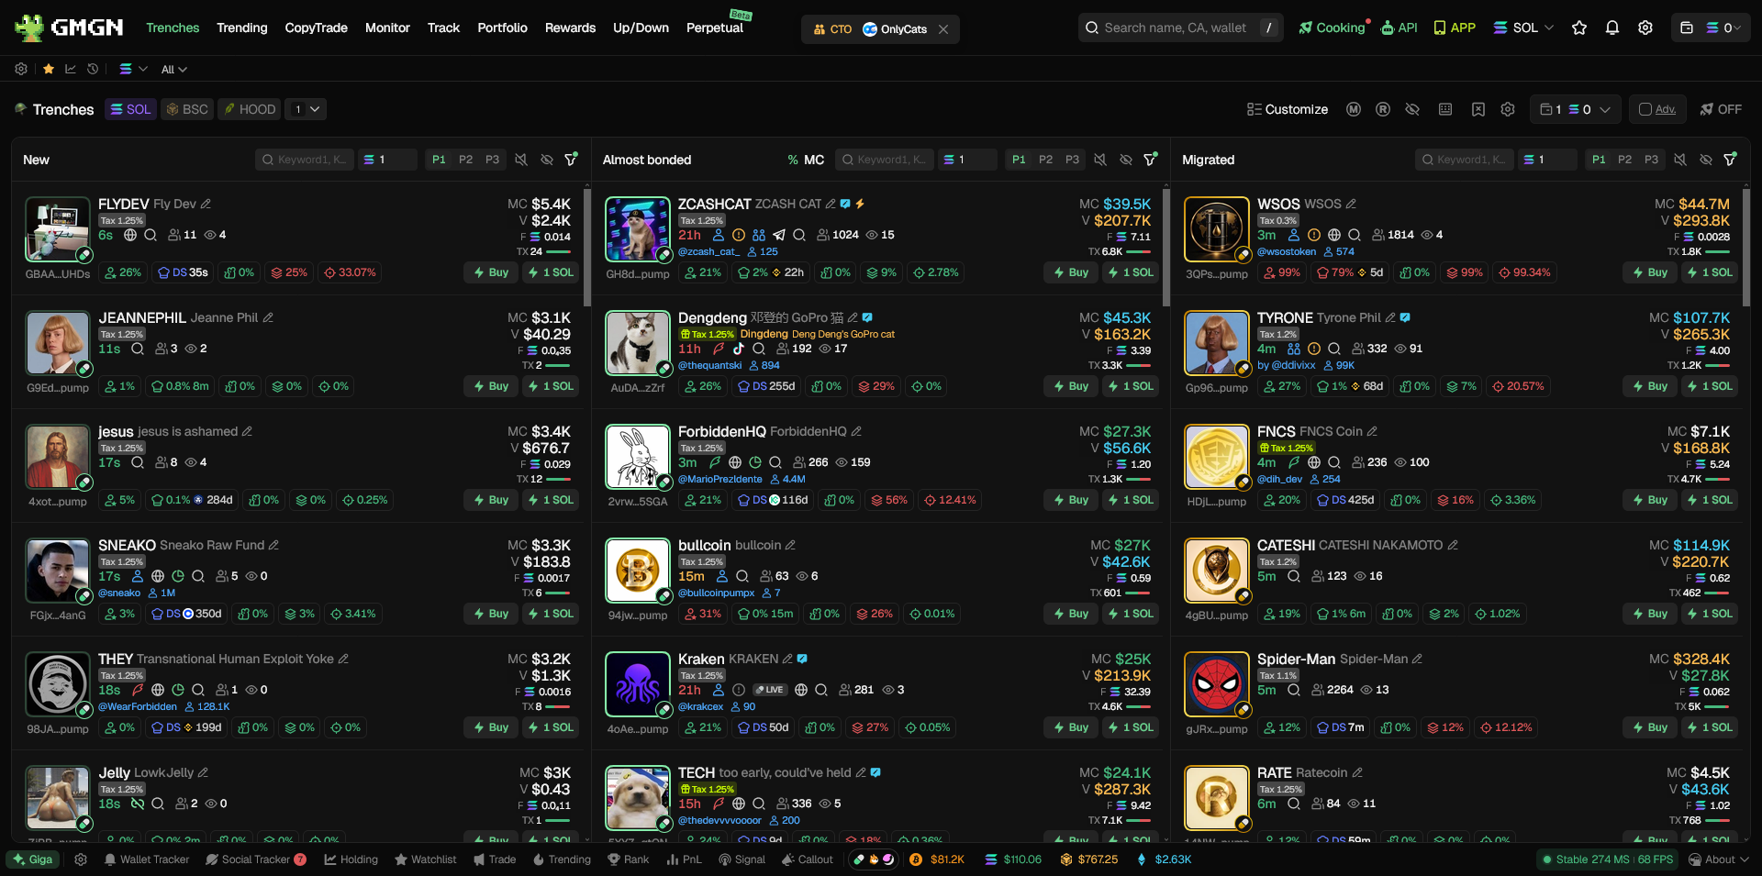Open the Customize button
The width and height of the screenshot is (1762, 876).
1288,109
